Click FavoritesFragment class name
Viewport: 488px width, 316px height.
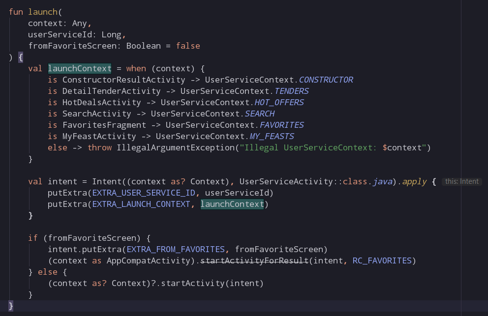coord(104,125)
